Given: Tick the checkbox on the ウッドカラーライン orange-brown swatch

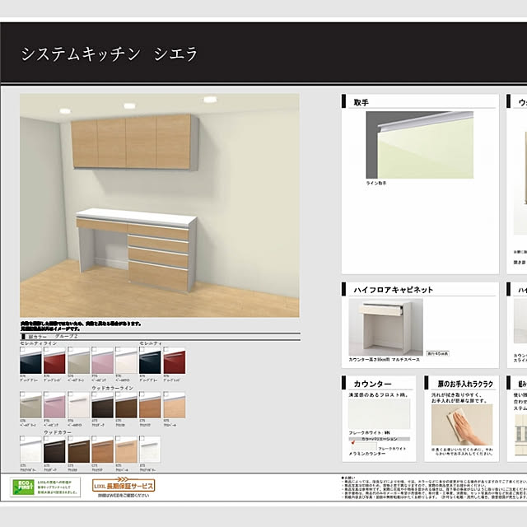Looking at the screenshot, I should [x=142, y=394].
